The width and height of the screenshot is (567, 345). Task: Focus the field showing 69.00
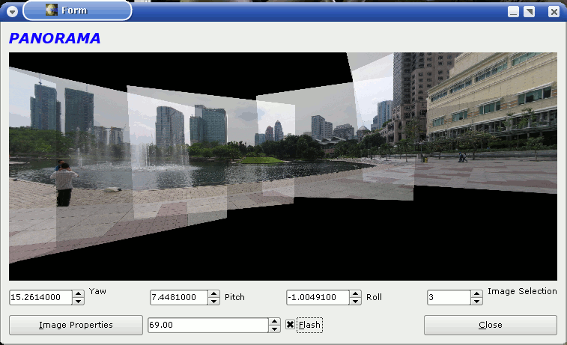tap(208, 325)
